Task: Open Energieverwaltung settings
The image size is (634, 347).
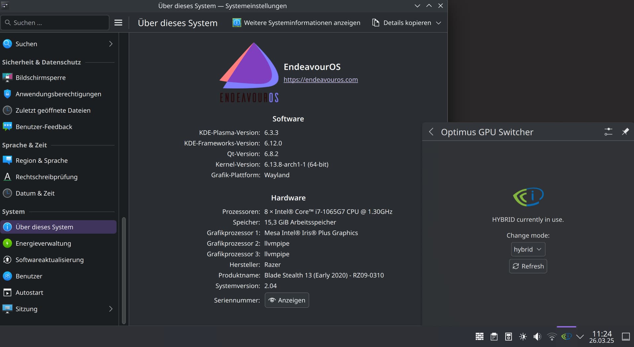Action: pyautogui.click(x=58, y=244)
